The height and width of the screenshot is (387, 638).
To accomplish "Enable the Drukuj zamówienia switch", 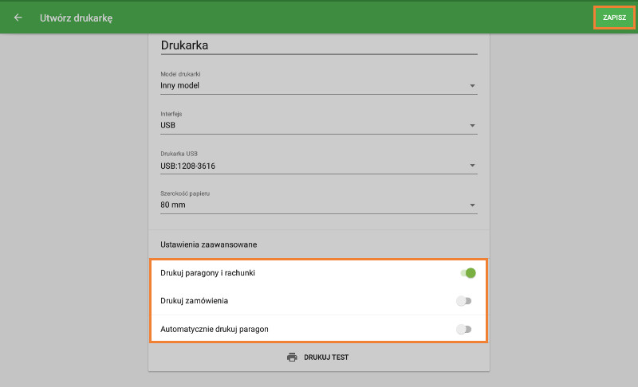I will point(463,301).
